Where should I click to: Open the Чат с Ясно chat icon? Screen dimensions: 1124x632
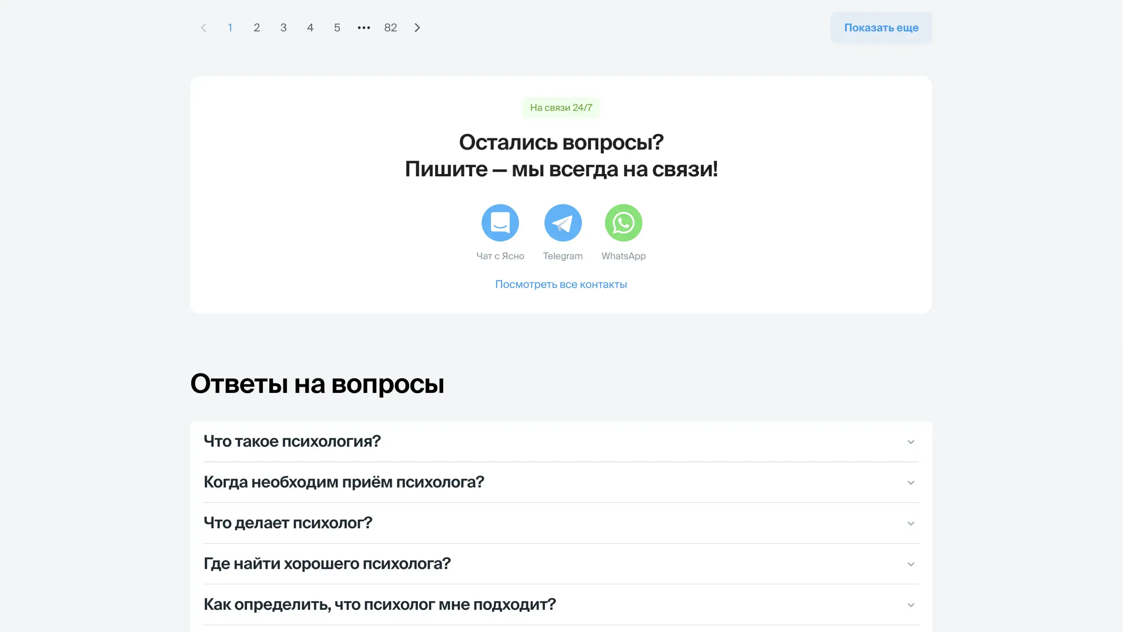(x=500, y=223)
